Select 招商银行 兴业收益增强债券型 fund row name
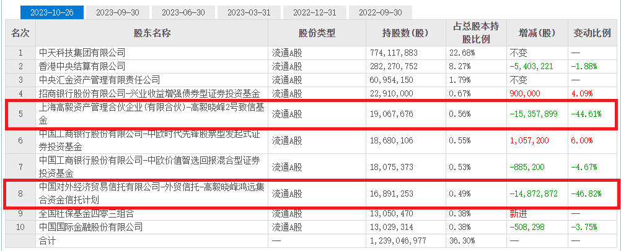The image size is (621, 251). (x=149, y=94)
